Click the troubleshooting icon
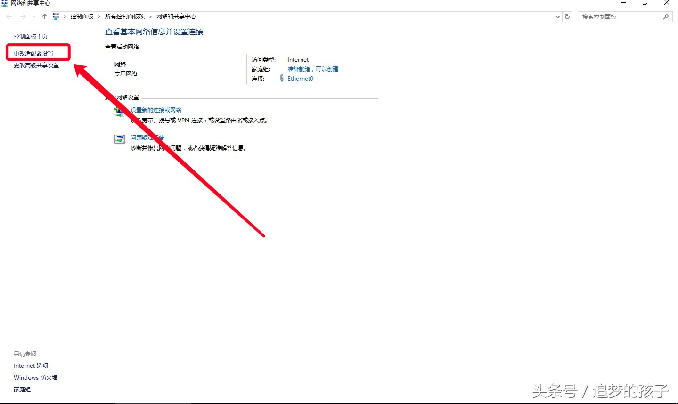678x404 pixels. (x=120, y=139)
